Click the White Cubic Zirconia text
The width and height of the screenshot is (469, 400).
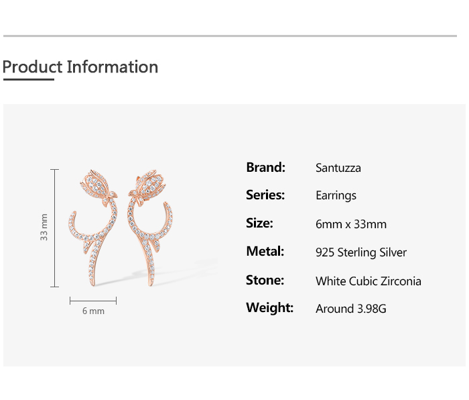coord(368,281)
